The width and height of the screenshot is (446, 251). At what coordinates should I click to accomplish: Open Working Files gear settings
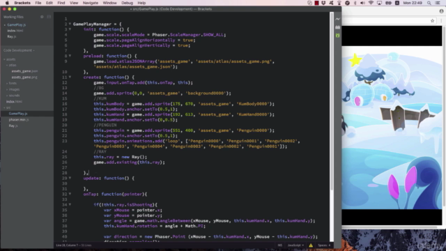coord(42,17)
